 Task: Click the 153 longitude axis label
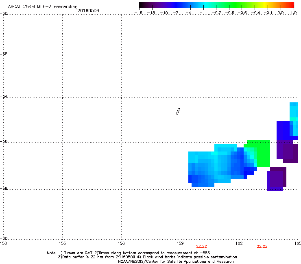[x=62, y=243]
